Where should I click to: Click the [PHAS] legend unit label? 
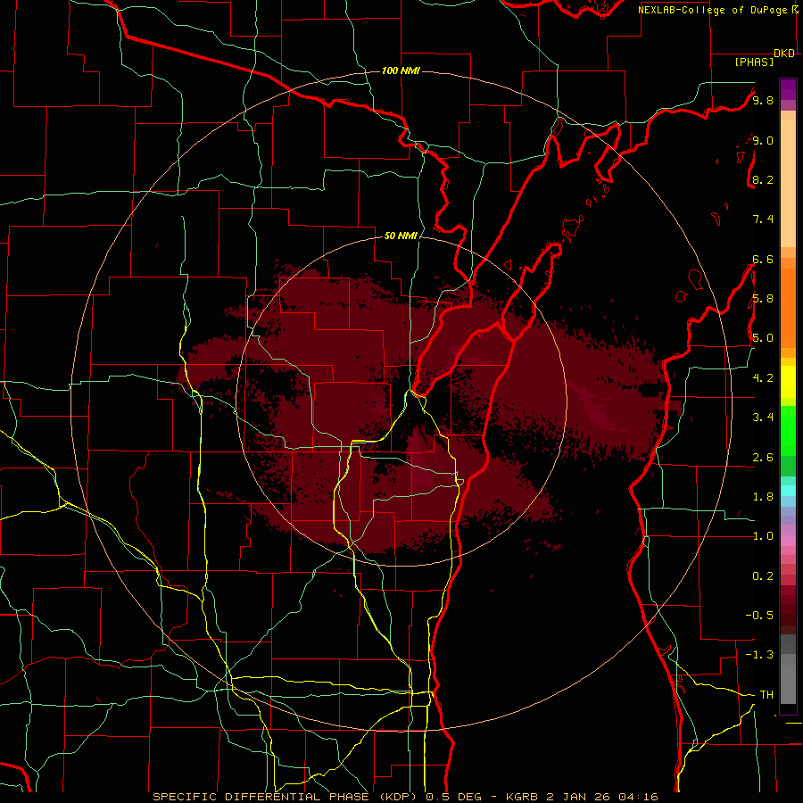pos(754,62)
